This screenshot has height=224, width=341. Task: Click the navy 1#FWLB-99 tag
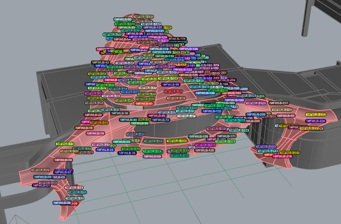pos(171,84)
